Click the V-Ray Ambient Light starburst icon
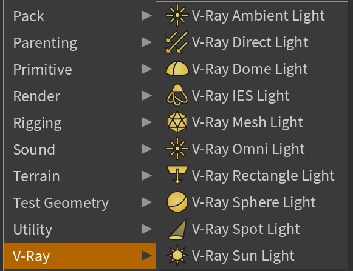Image resolution: width=353 pixels, height=271 pixels. tap(177, 15)
